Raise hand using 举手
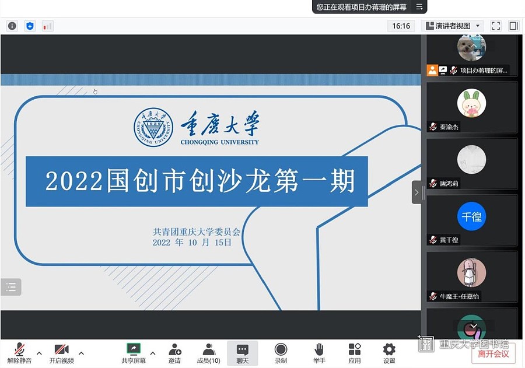Screen dimensions: 525x368 click(319, 353)
